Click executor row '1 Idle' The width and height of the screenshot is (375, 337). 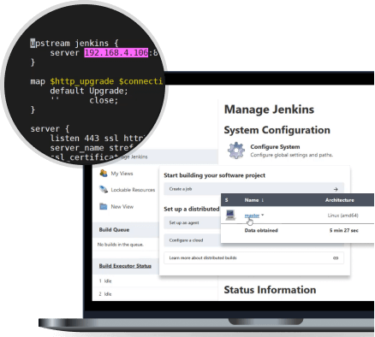click(x=105, y=281)
